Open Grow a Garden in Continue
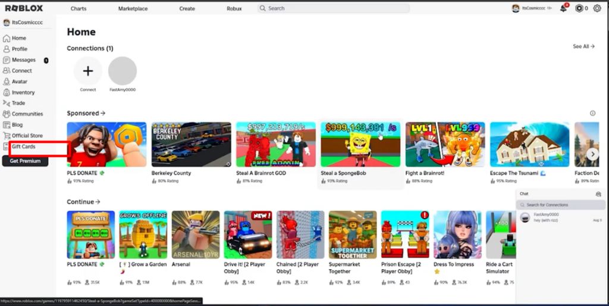The width and height of the screenshot is (609, 306). 143,235
